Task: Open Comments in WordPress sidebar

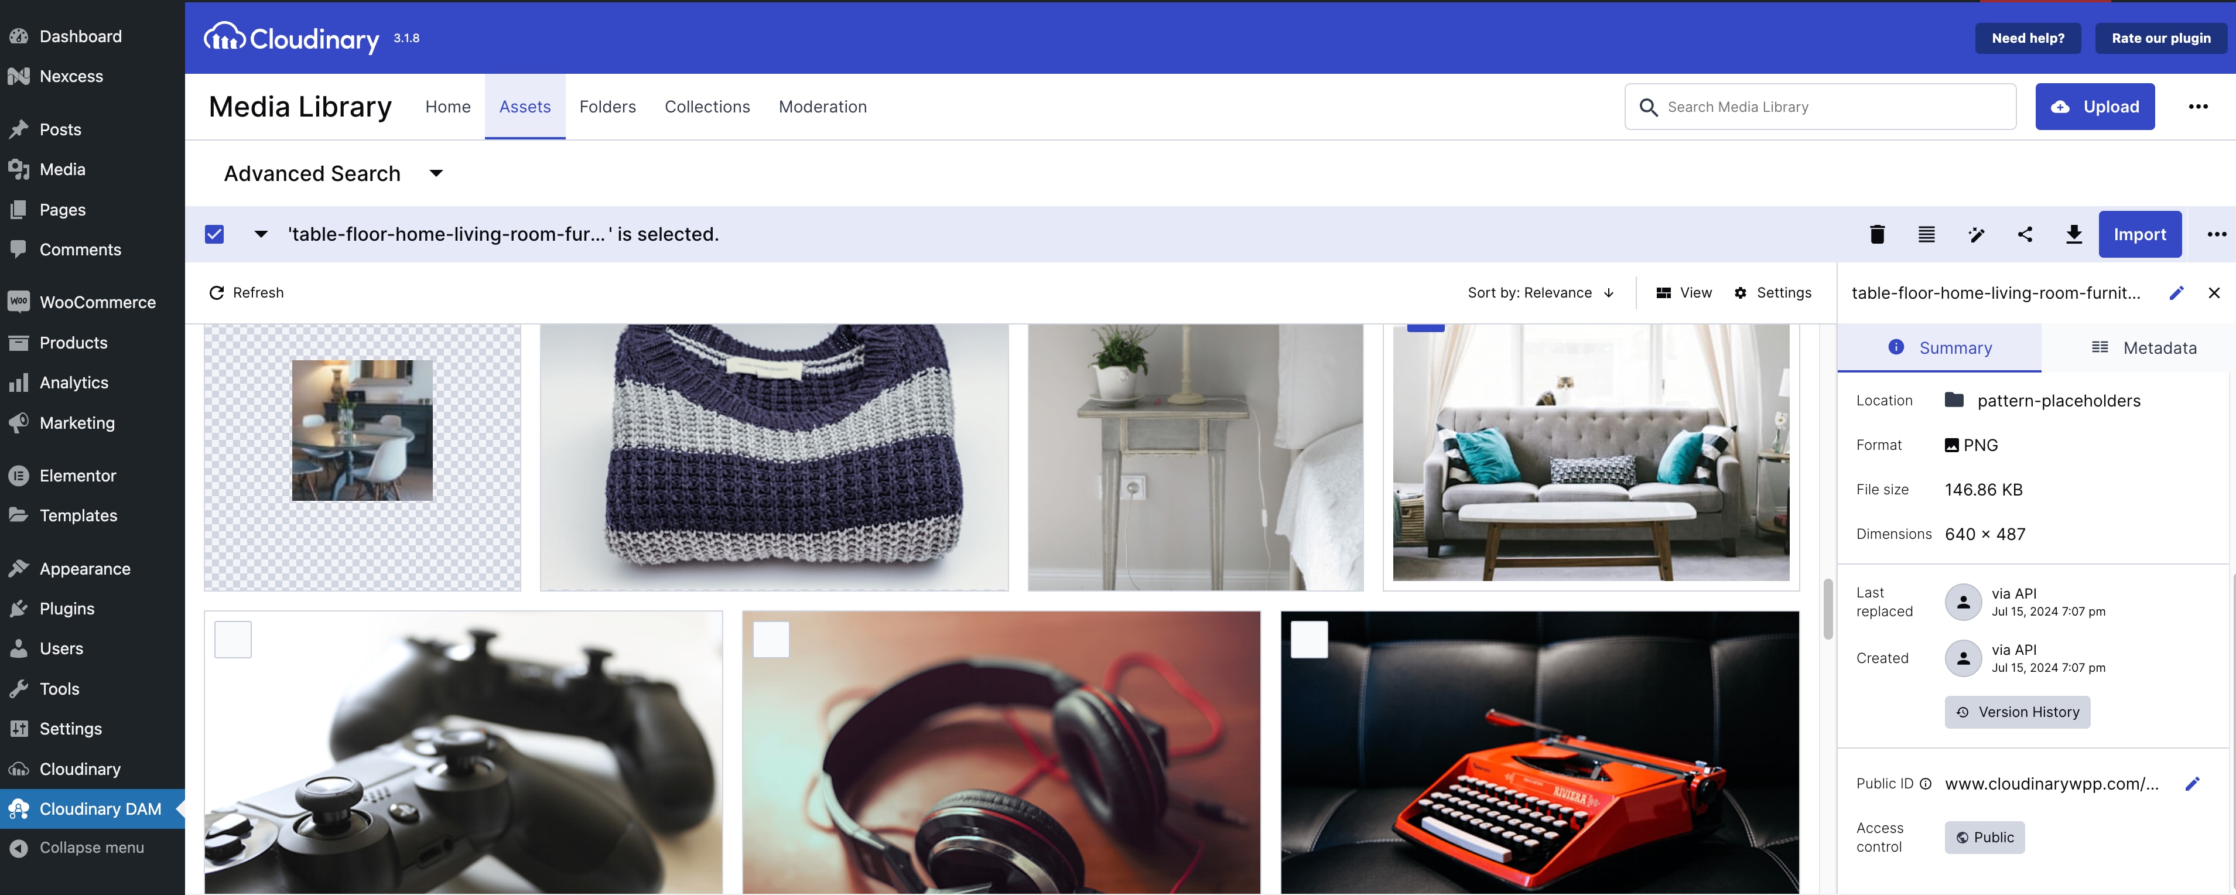Action: pyautogui.click(x=92, y=249)
